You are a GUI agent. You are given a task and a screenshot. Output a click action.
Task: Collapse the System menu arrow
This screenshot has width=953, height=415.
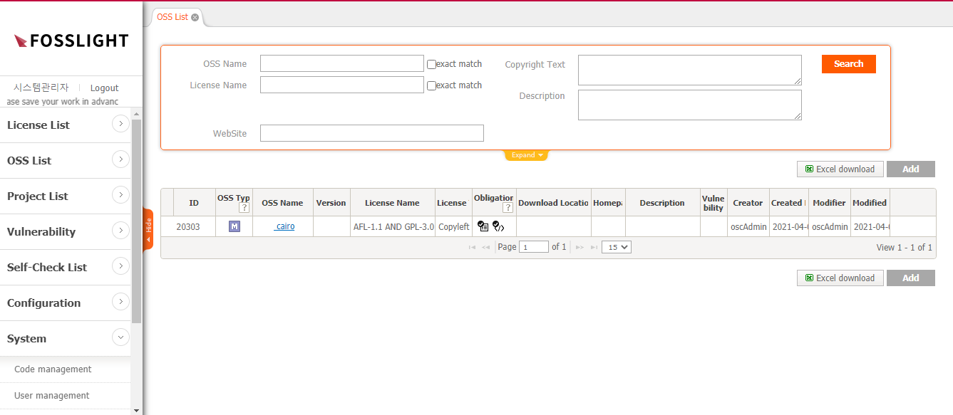[x=120, y=337]
